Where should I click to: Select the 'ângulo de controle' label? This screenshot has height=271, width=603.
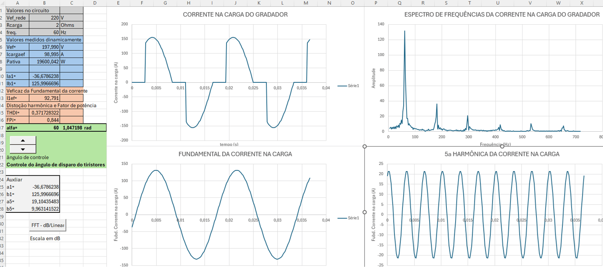pyautogui.click(x=28, y=157)
